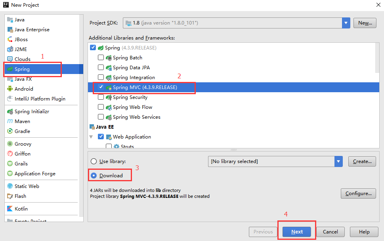Enable the Spring Batch checkbox
The height and width of the screenshot is (241, 384).
101,57
